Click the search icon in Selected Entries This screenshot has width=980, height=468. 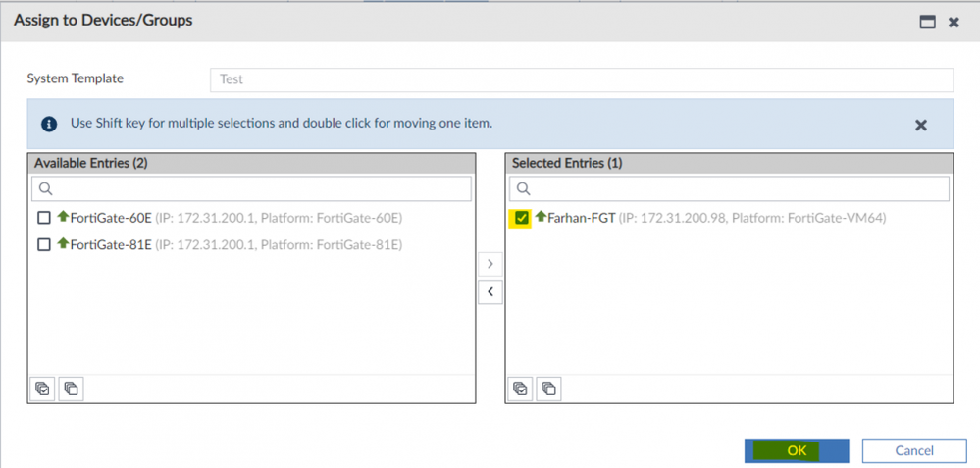(524, 188)
